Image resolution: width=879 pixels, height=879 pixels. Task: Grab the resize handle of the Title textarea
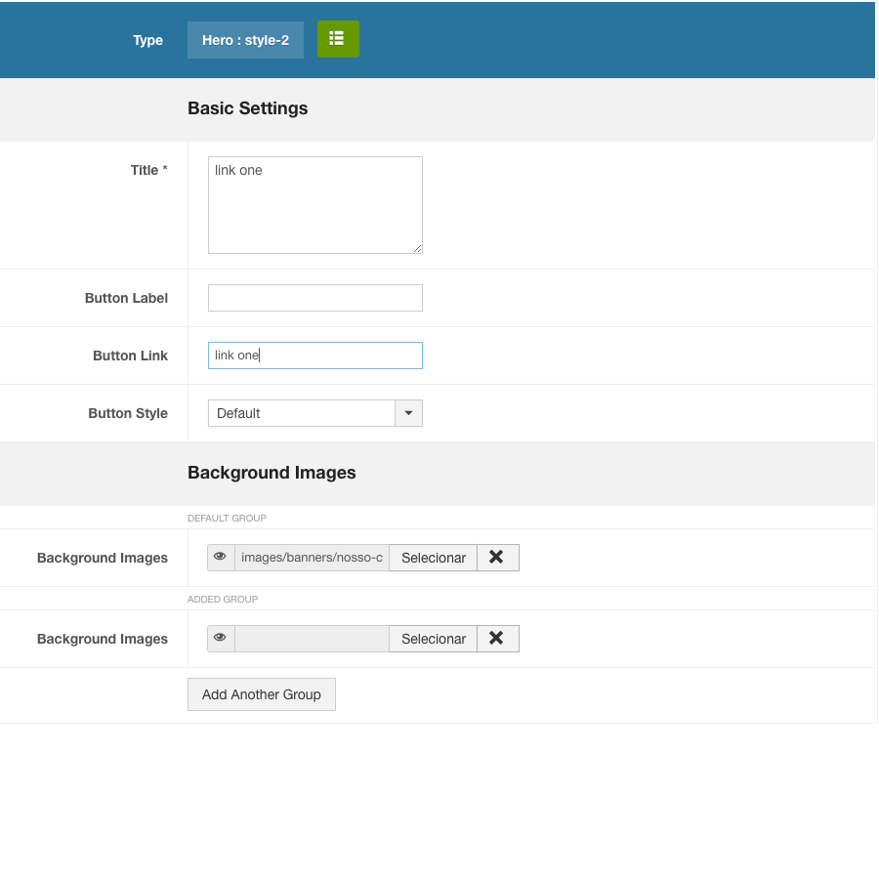click(417, 248)
